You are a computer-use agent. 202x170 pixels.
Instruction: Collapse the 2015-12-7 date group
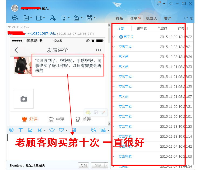[9, 27]
